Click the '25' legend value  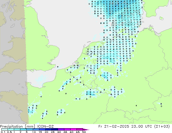pos(53,132)
